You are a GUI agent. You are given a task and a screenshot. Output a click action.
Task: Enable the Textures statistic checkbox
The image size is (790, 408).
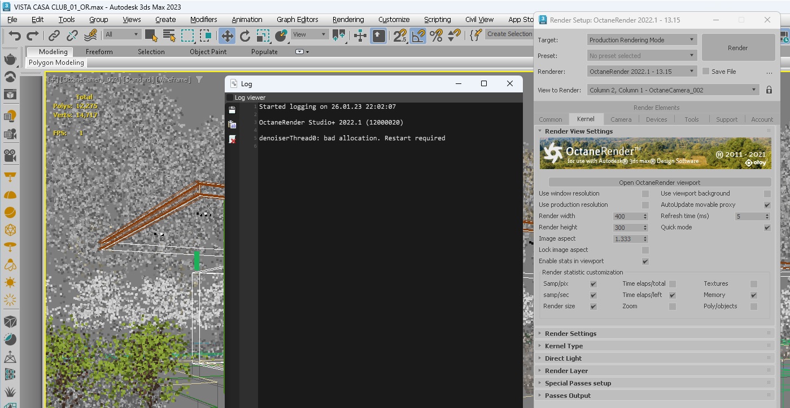754,284
